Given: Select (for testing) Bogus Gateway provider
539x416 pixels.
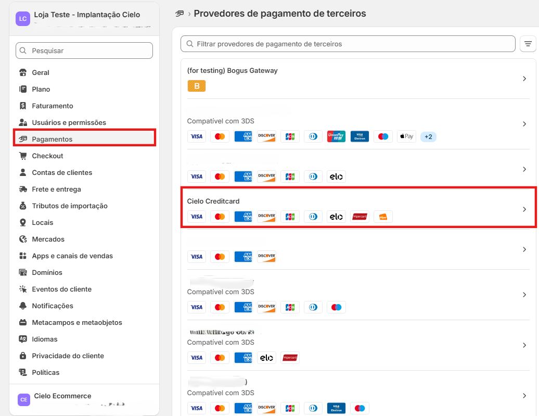Looking at the screenshot, I should 358,79.
